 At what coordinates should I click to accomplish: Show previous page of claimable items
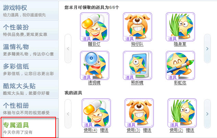(x=68, y=49)
